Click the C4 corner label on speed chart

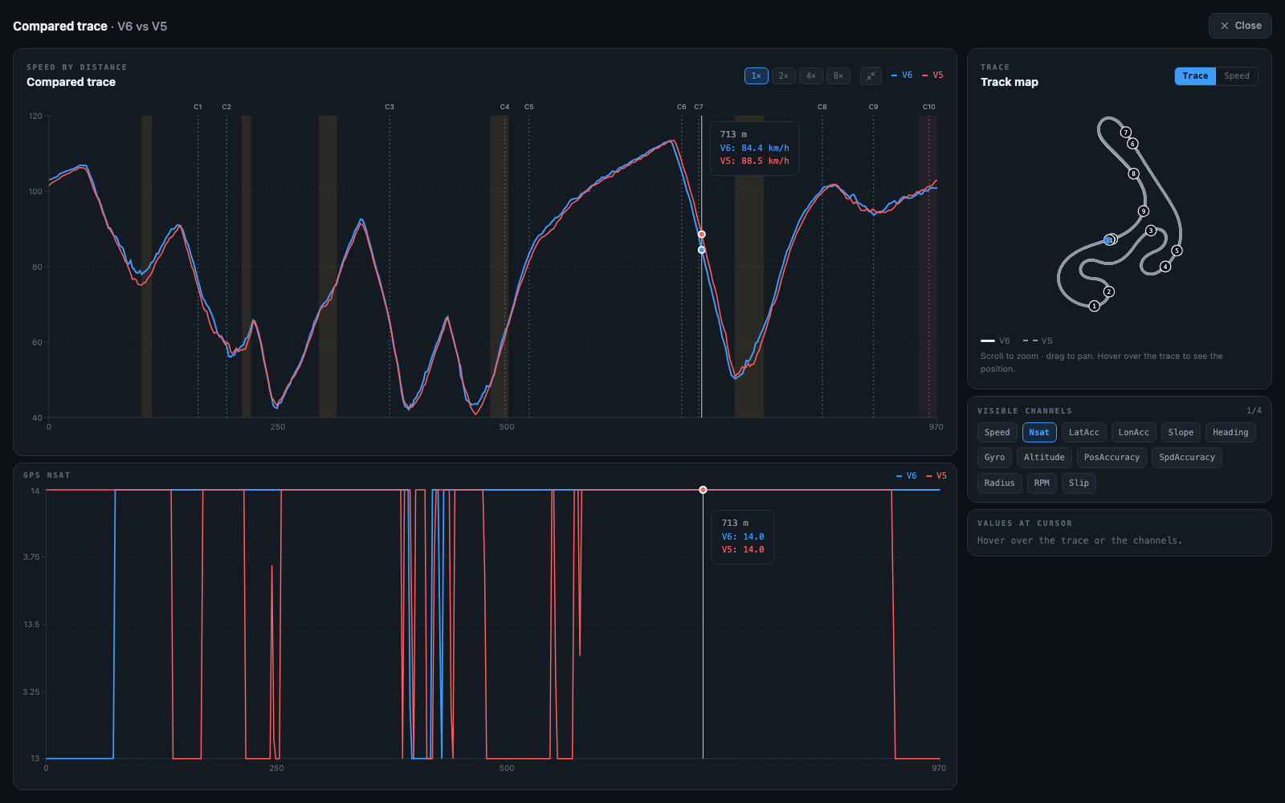click(504, 107)
